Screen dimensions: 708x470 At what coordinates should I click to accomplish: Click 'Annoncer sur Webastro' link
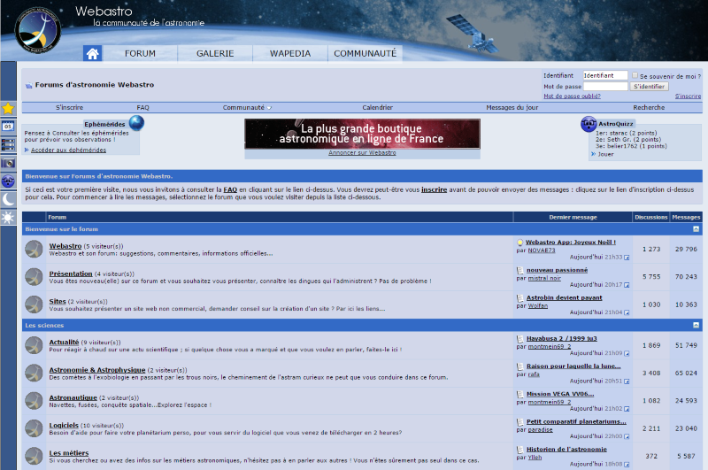(x=362, y=152)
